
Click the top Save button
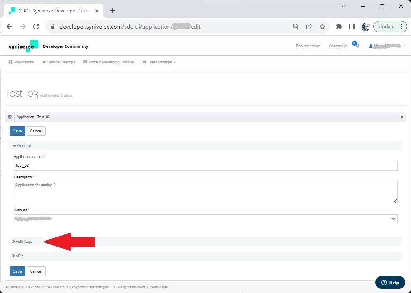(17, 131)
